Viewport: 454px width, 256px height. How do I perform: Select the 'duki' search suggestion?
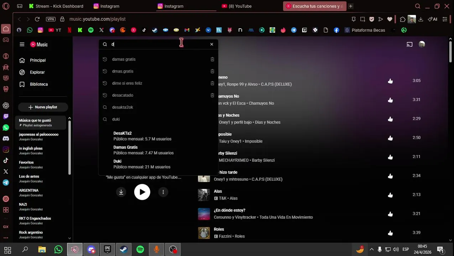(158, 119)
